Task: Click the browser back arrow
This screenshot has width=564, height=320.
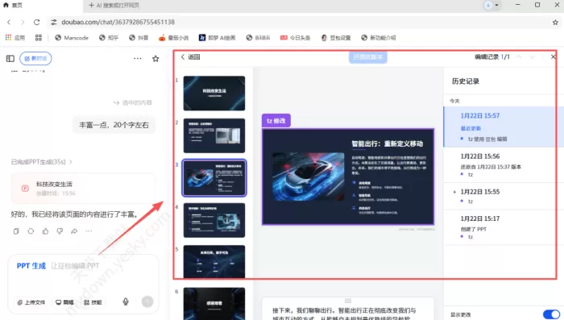Action: click(x=9, y=22)
